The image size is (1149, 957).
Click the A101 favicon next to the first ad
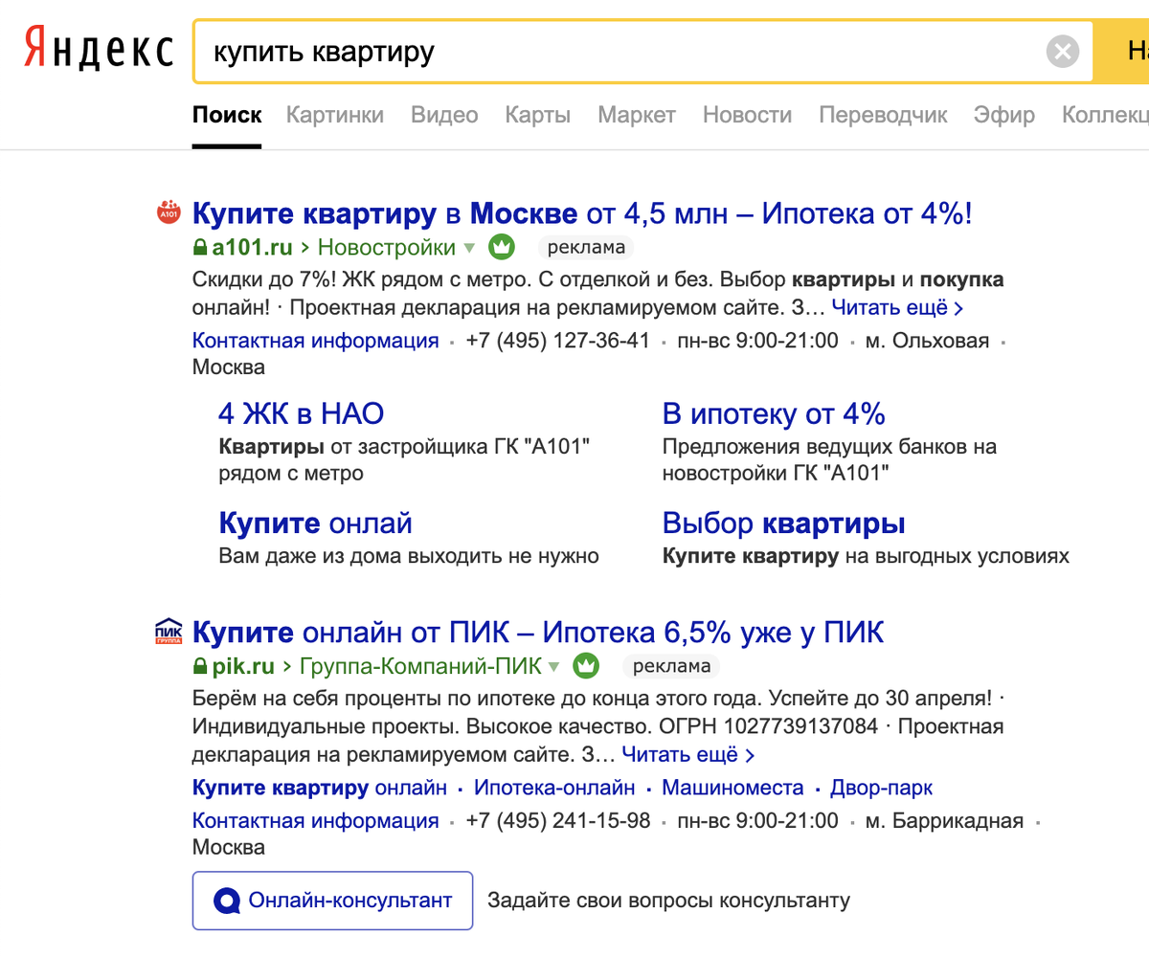(169, 212)
